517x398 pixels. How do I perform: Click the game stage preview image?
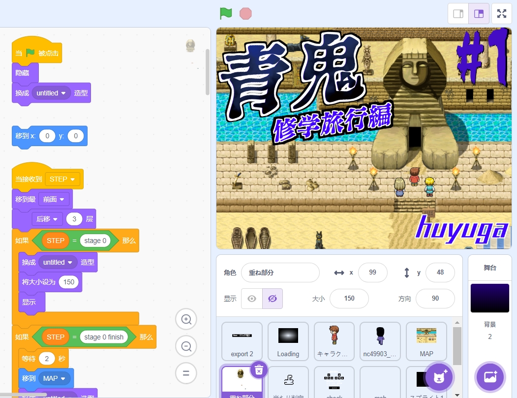[364, 138]
